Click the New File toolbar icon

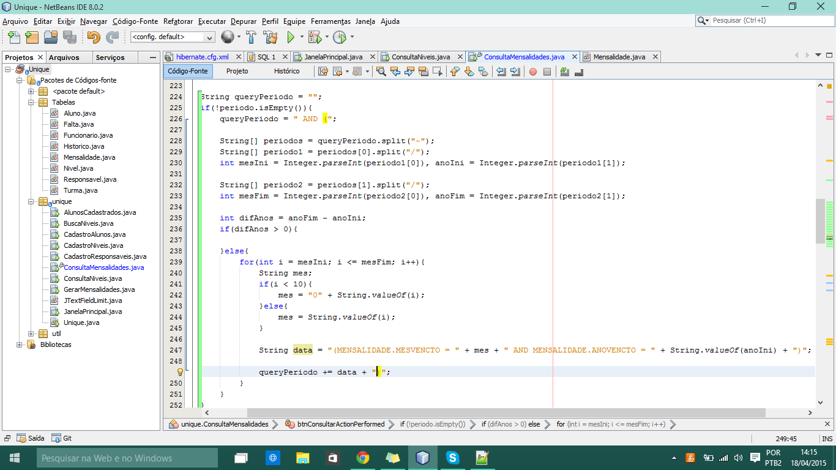pyautogui.click(x=13, y=37)
